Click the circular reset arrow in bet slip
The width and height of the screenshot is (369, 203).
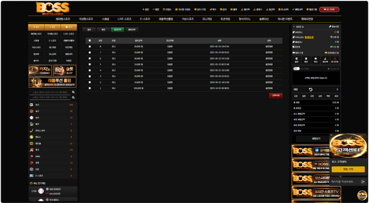click(x=310, y=90)
